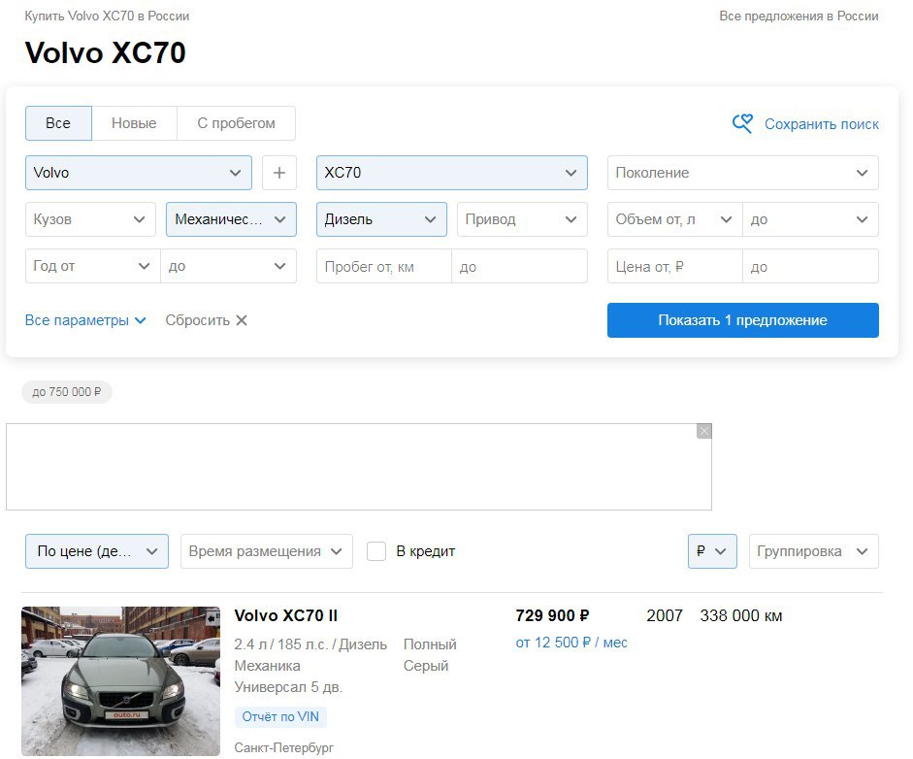The width and height of the screenshot is (913, 759).
Task: Click the 338 000 км mileage text
Action: click(x=740, y=615)
